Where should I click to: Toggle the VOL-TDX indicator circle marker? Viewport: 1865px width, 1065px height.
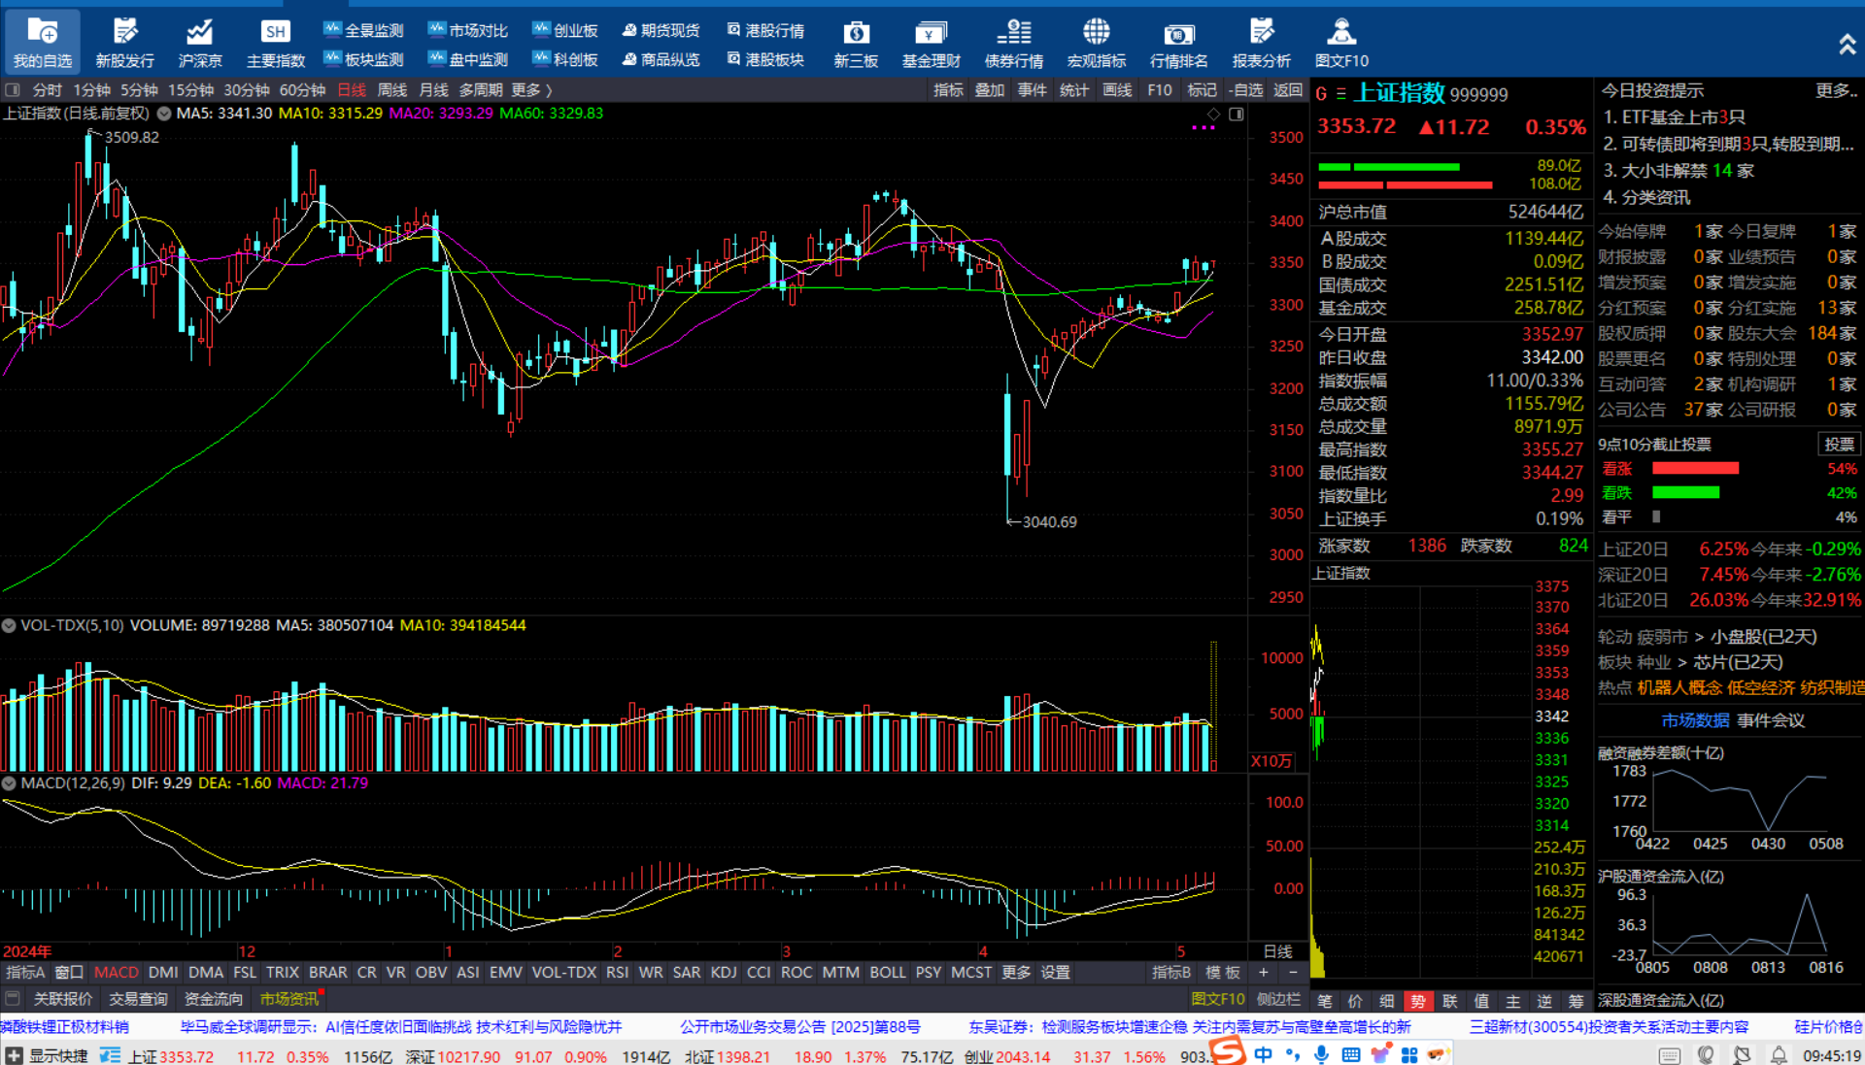(9, 626)
